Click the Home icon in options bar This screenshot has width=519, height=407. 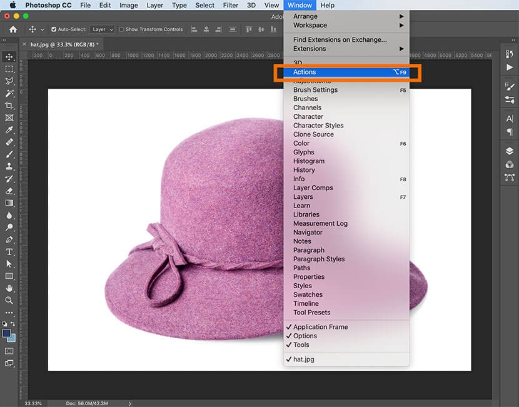13,29
